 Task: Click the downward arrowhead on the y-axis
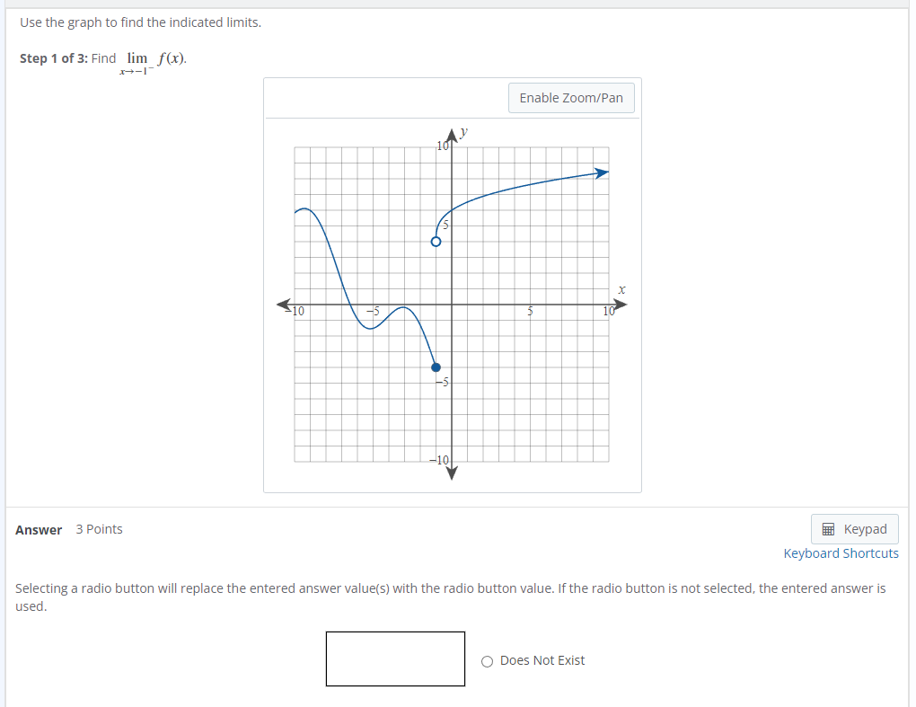pyautogui.click(x=451, y=473)
